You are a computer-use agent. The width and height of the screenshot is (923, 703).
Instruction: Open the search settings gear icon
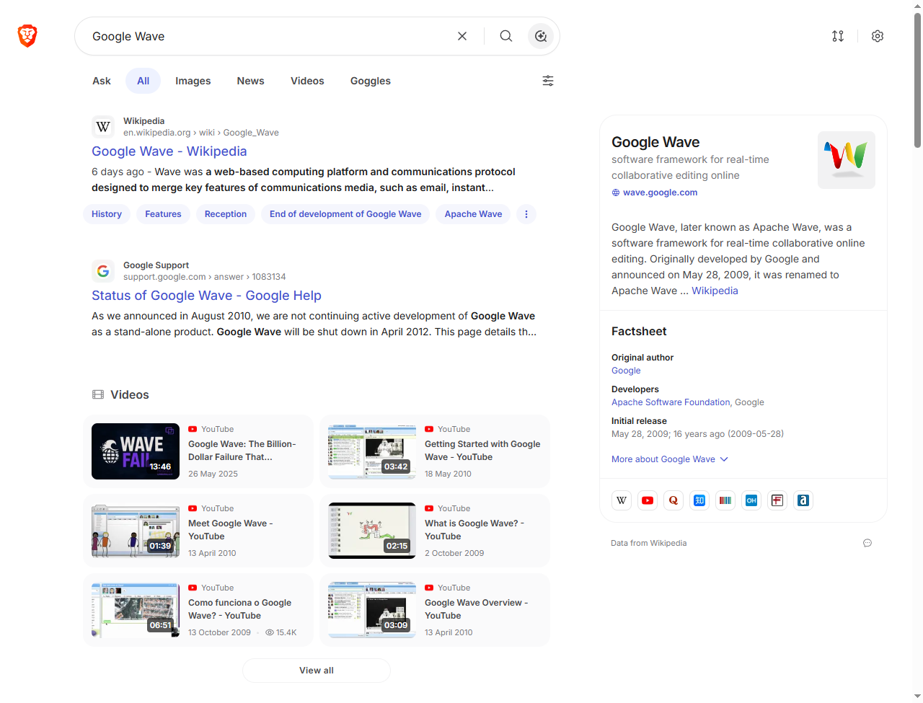click(878, 36)
